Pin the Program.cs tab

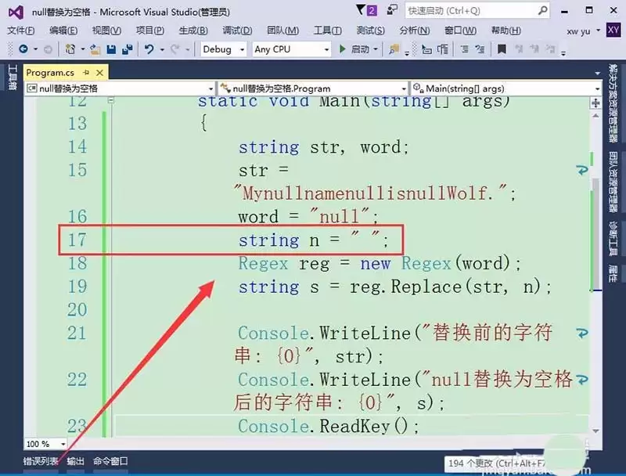click(88, 72)
